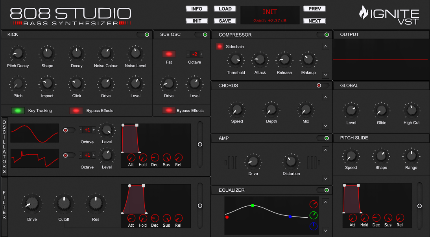Click the filter envelope amount slider
The image size is (430, 237).
pos(200,206)
